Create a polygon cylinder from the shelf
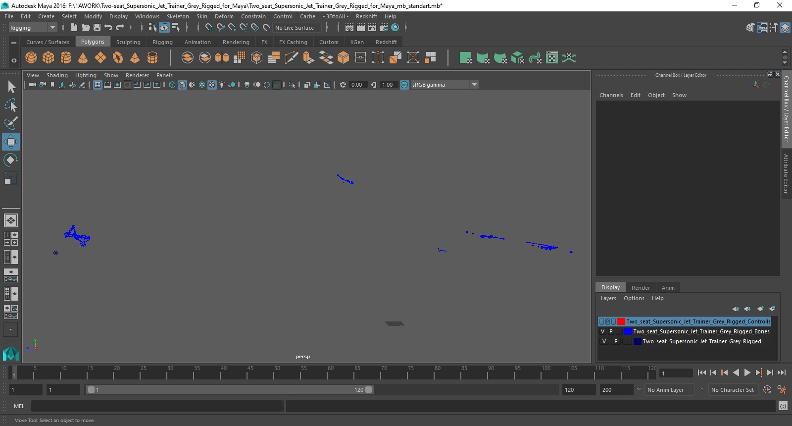This screenshot has width=792, height=426. click(x=66, y=58)
